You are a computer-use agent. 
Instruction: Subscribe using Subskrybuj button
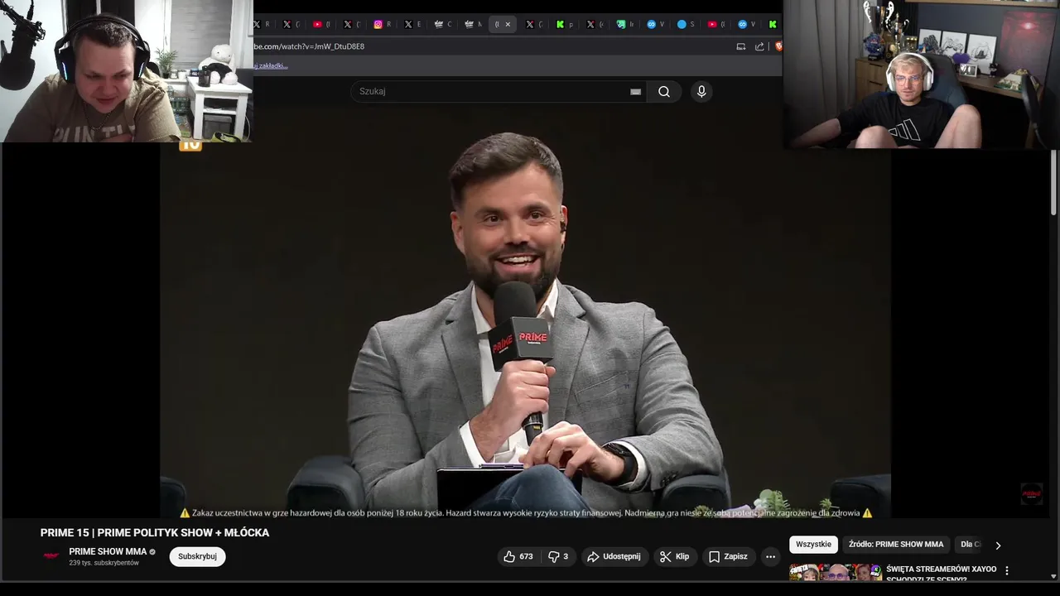pyautogui.click(x=198, y=556)
